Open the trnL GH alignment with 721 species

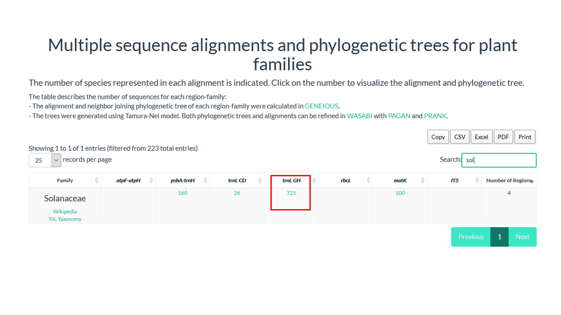[291, 193]
